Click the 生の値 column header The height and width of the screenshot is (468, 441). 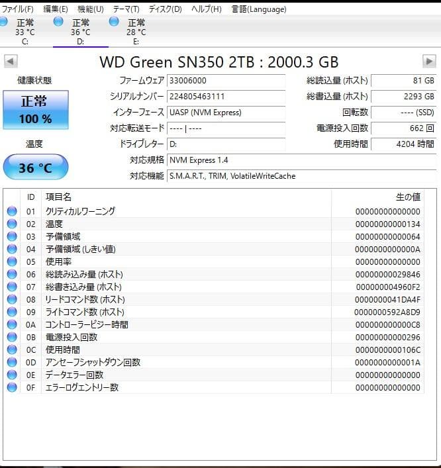(x=378, y=197)
